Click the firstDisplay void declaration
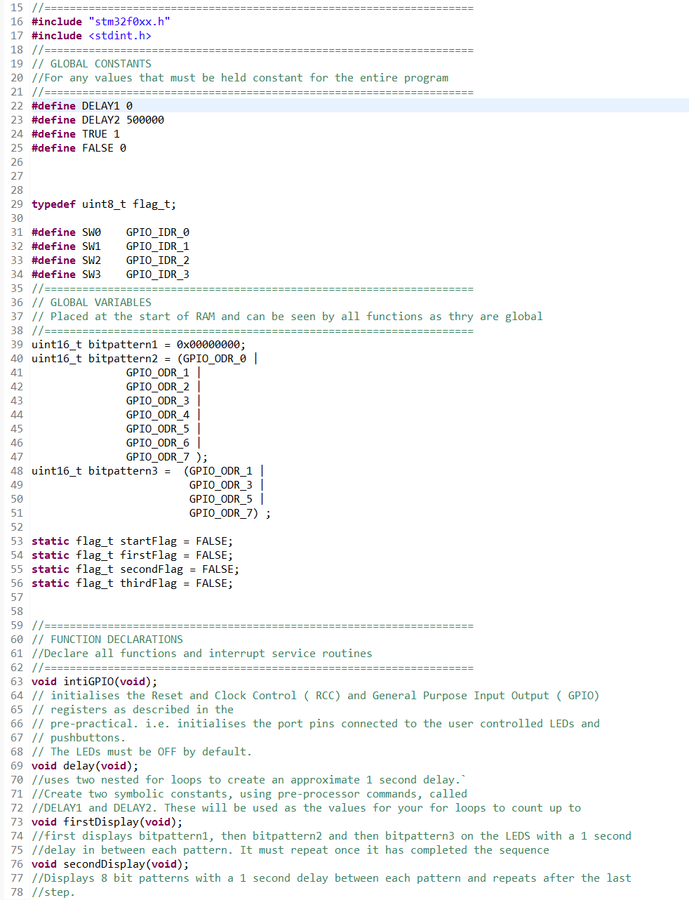689x900 pixels. [x=105, y=821]
